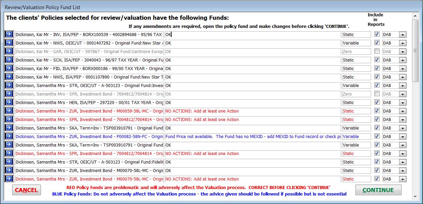The width and height of the screenshot is (423, 204).
Task: Click Variable type field on blue ZUR P00082-58N-PC row
Action: 356,136
